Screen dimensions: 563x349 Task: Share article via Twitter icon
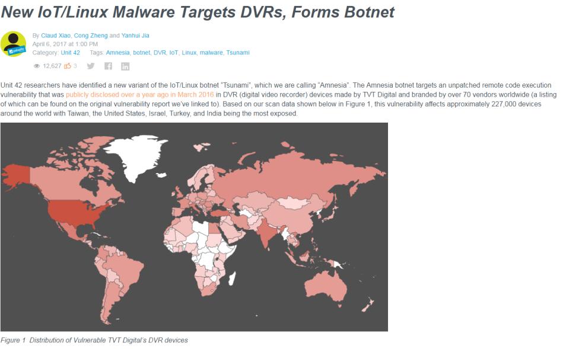pyautogui.click(x=91, y=66)
